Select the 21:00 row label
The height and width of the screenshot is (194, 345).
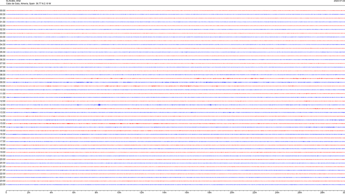3,166
